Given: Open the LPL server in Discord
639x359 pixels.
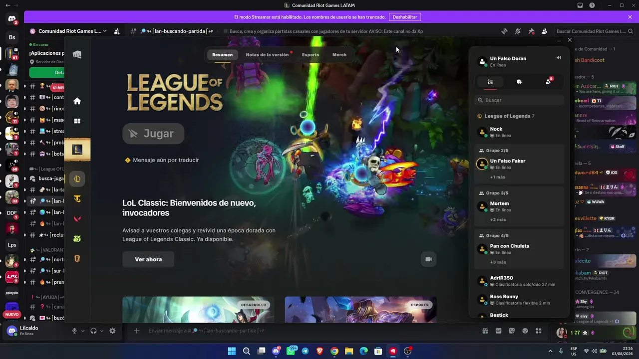Looking at the screenshot, I should [12, 276].
